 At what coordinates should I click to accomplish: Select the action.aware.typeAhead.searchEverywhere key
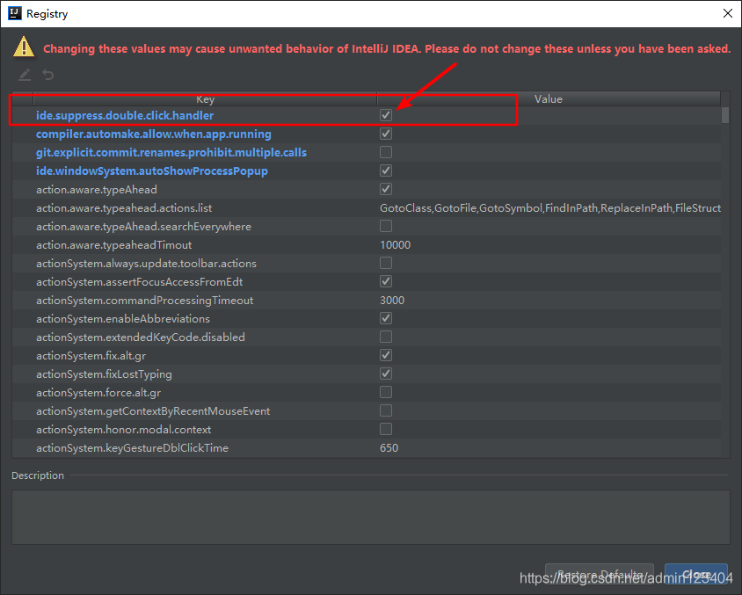(143, 226)
